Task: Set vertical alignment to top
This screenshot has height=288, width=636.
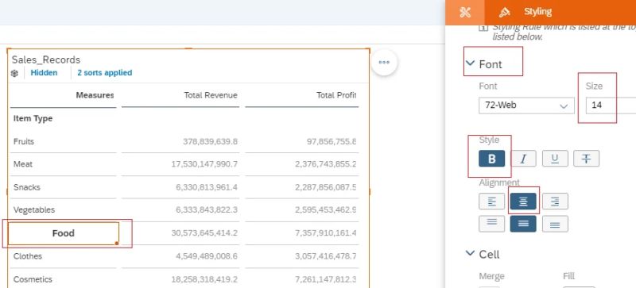Action: tap(491, 224)
